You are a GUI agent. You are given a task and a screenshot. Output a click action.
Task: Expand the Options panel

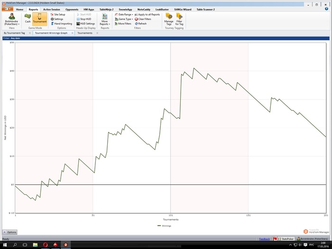coord(10,232)
